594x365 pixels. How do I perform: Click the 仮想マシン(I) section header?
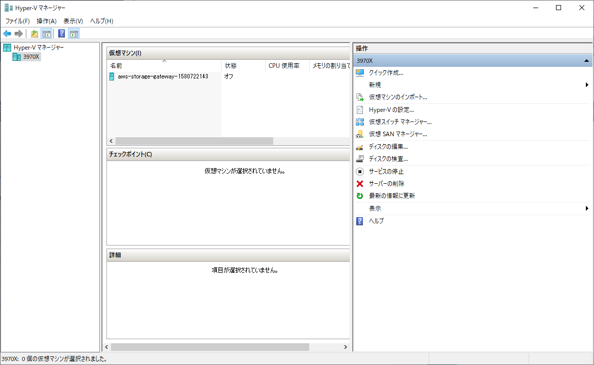229,53
